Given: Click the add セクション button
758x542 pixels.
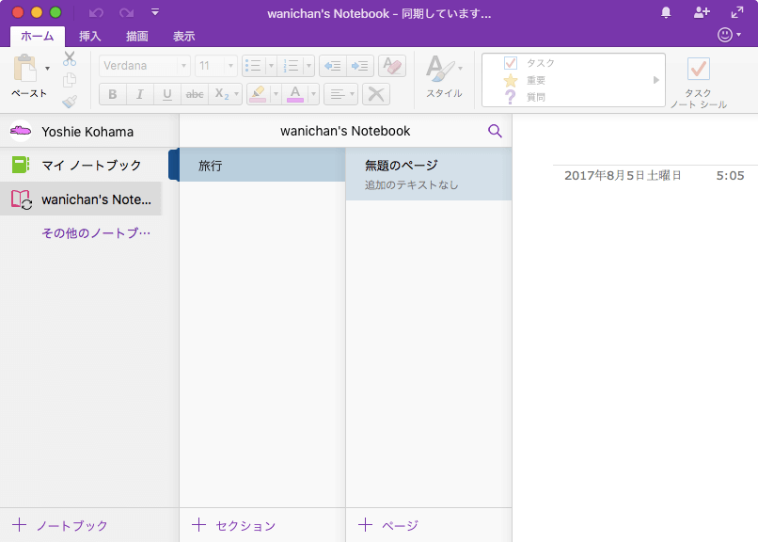Looking at the screenshot, I should (234, 525).
